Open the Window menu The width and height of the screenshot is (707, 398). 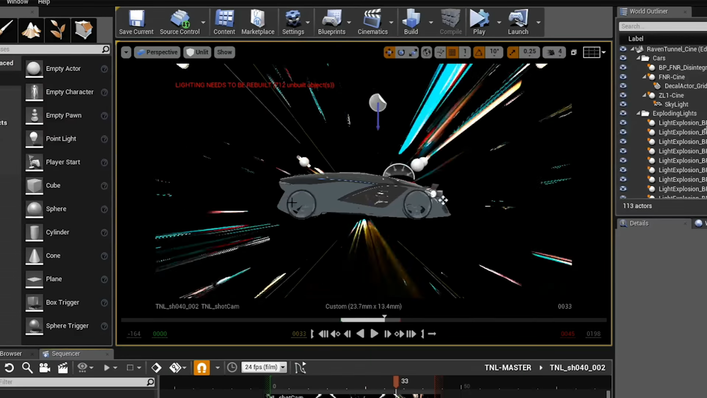pyautogui.click(x=17, y=2)
